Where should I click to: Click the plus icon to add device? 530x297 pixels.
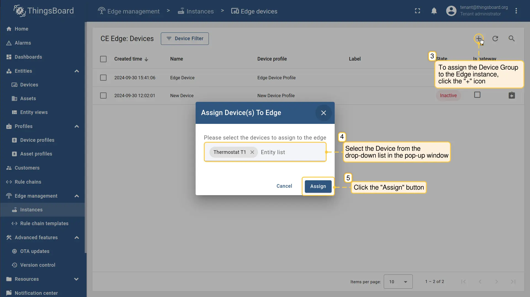tap(479, 39)
